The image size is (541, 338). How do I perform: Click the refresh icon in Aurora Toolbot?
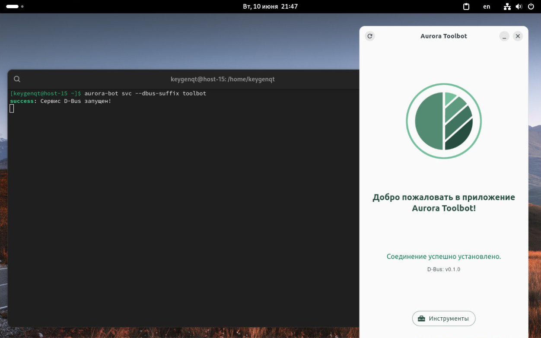pos(369,36)
